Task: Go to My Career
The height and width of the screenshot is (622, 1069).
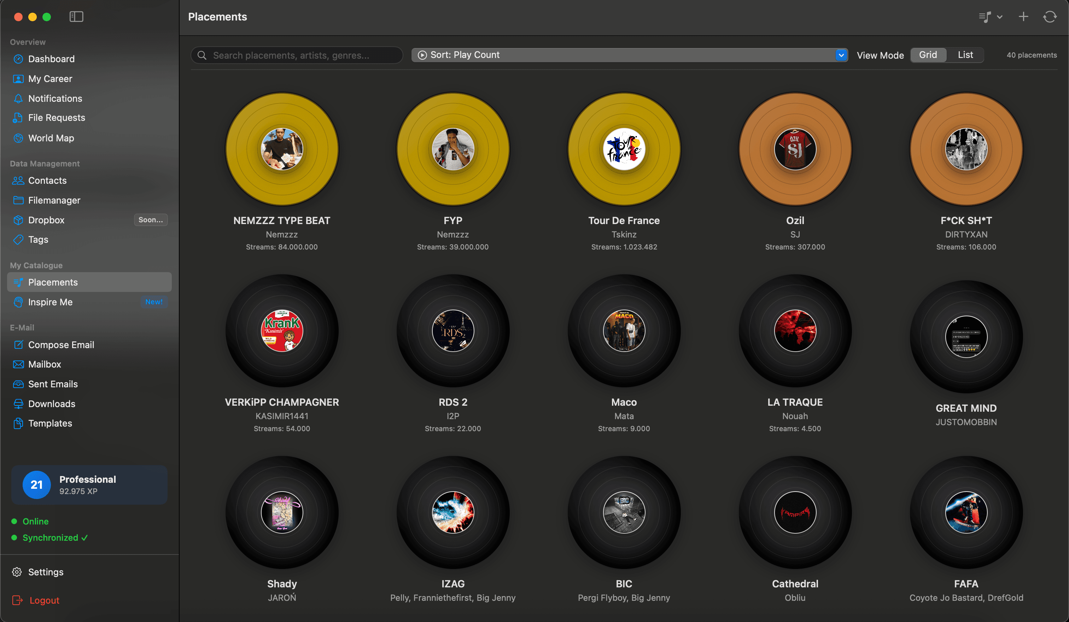Action: [x=49, y=78]
